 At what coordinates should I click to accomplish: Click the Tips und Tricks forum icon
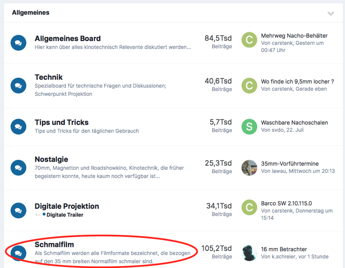(19, 126)
